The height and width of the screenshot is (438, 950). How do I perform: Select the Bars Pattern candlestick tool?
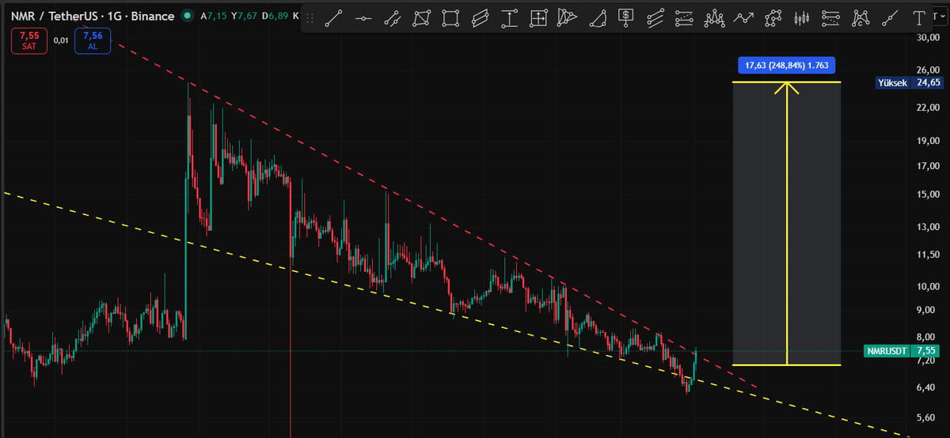[801, 17]
